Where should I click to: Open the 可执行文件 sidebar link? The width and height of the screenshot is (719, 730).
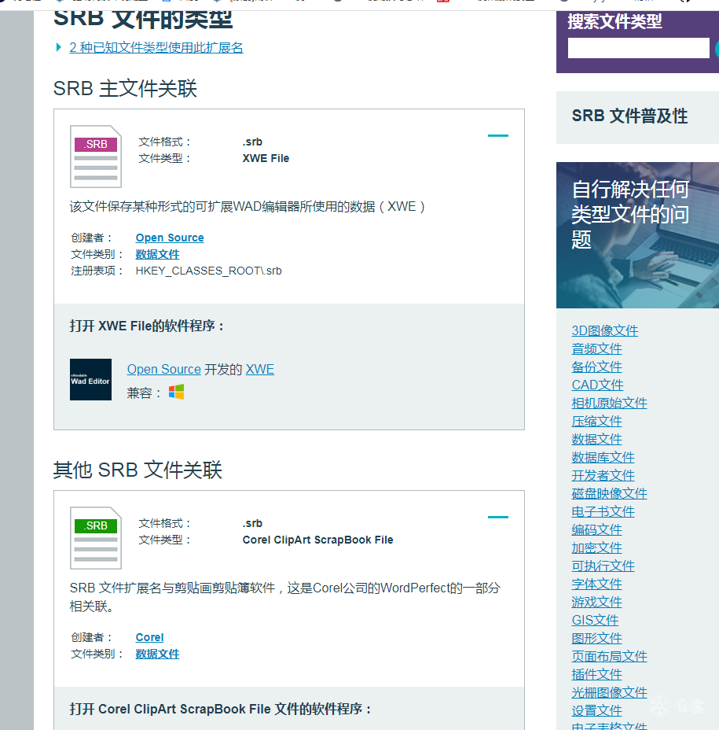click(603, 566)
